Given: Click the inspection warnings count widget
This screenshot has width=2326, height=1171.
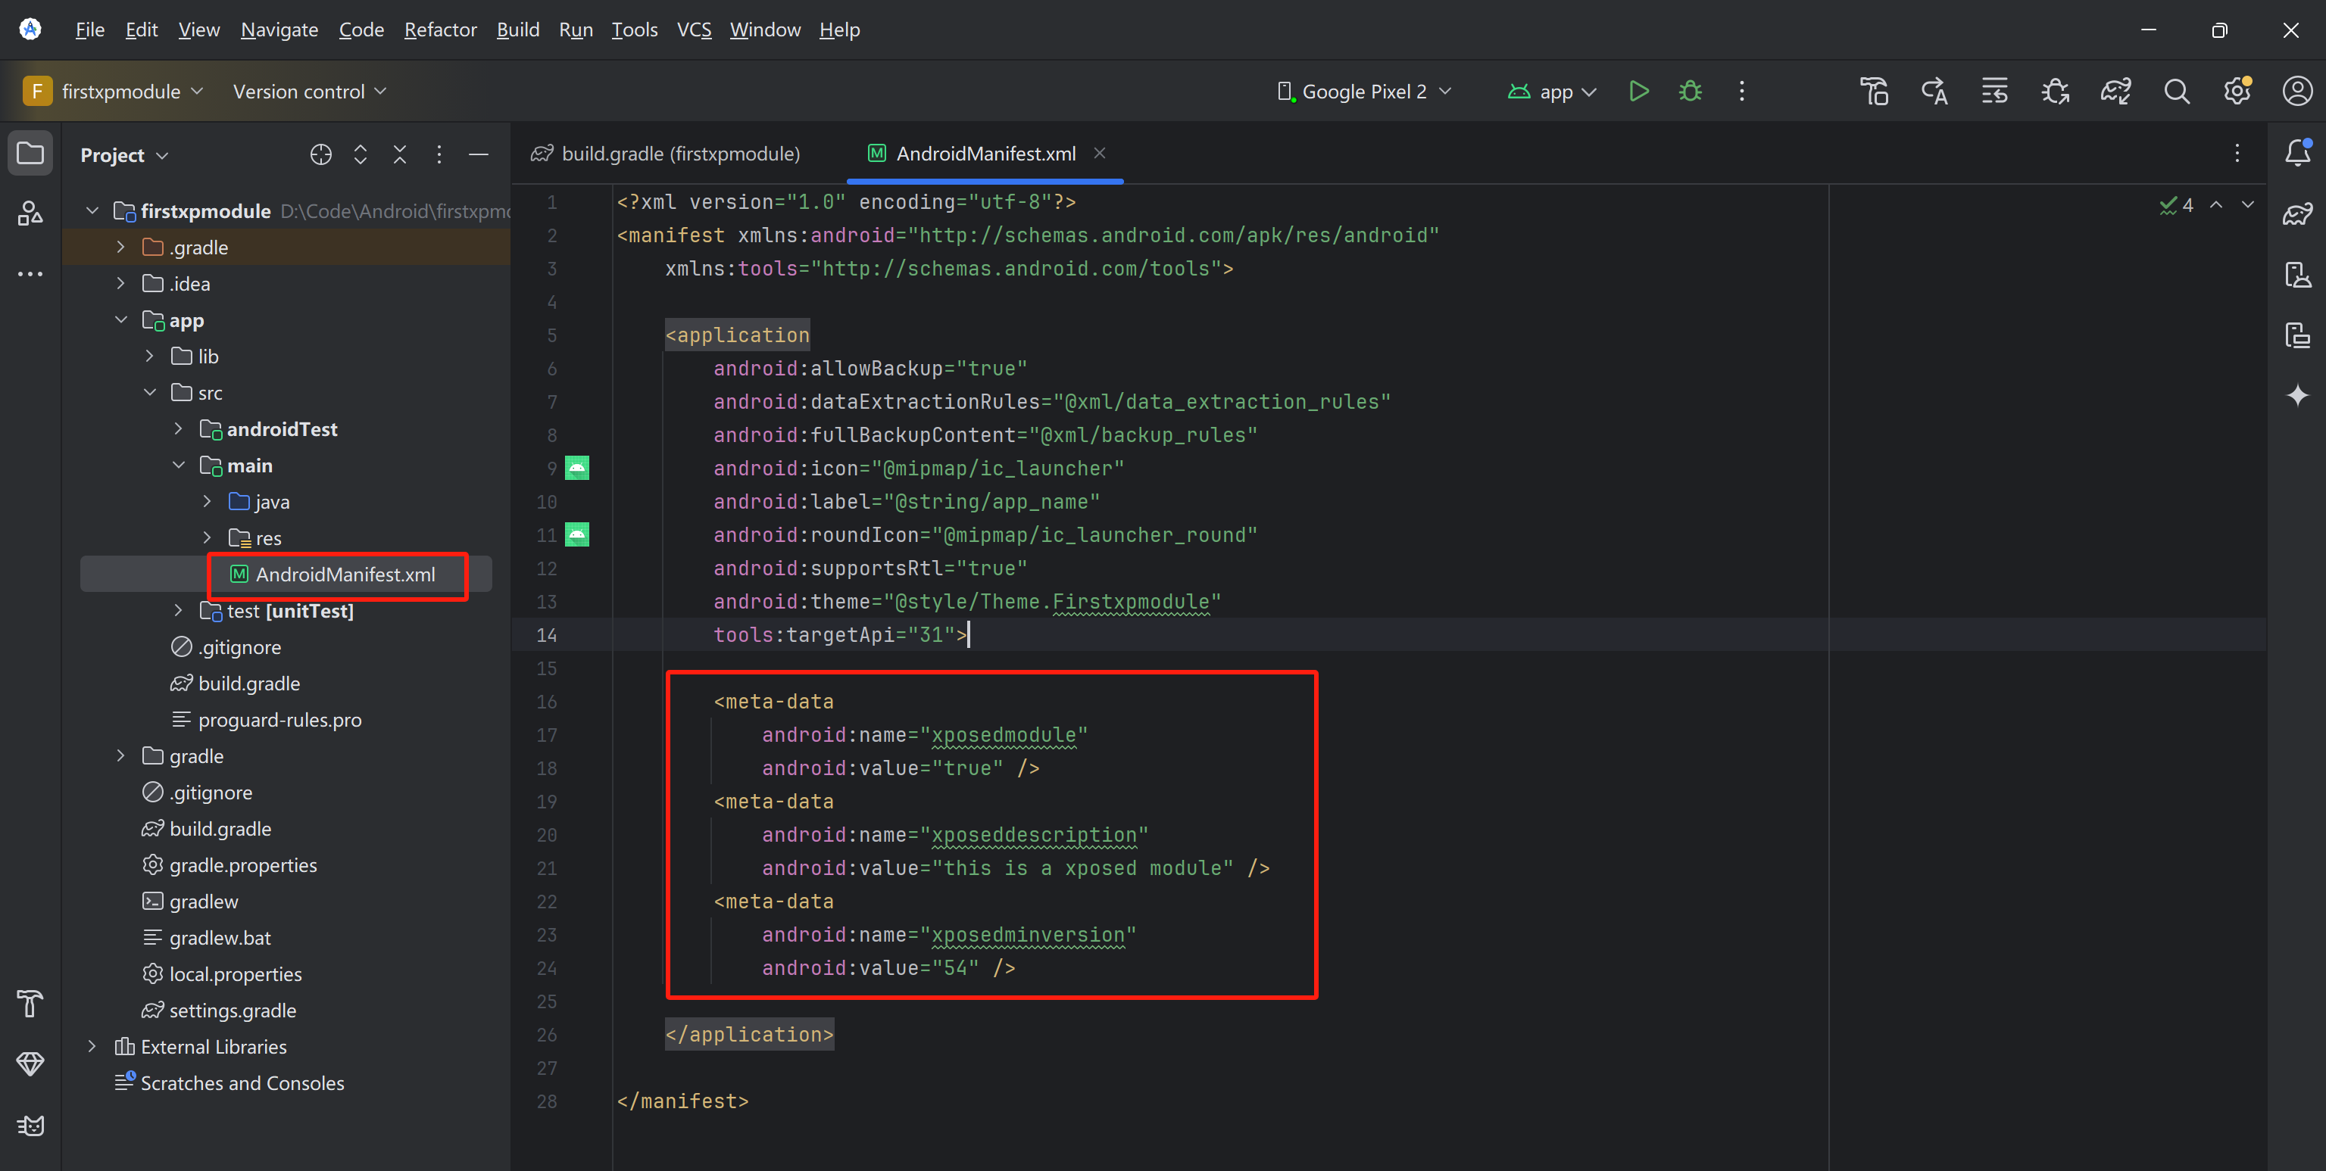Looking at the screenshot, I should [2175, 206].
